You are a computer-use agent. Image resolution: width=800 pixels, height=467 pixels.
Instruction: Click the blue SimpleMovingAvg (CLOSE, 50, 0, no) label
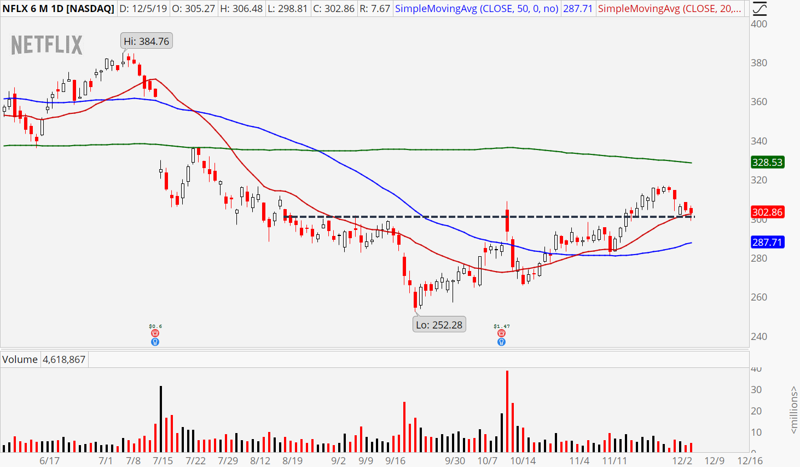tap(477, 9)
